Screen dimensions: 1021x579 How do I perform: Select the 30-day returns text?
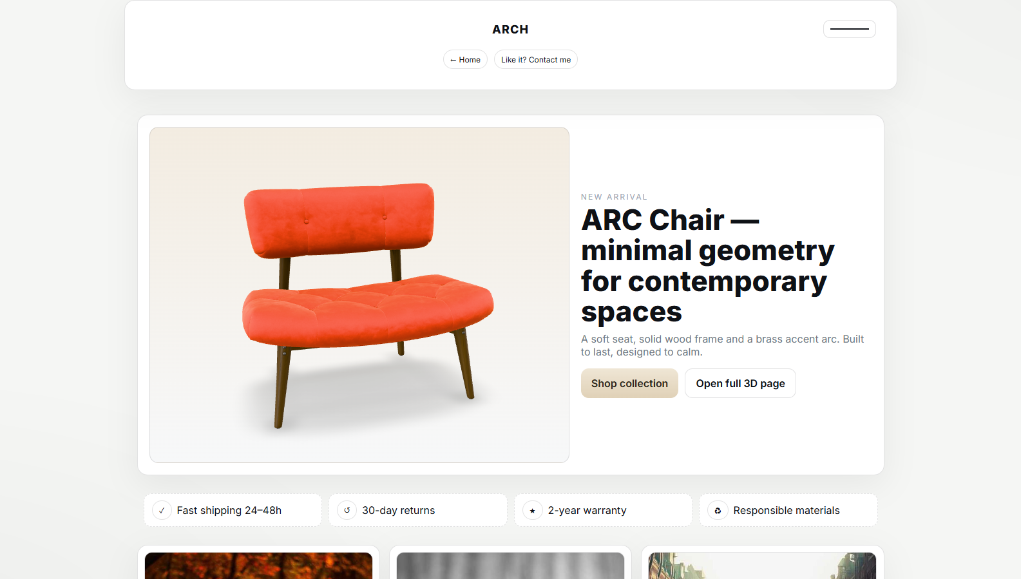(399, 511)
